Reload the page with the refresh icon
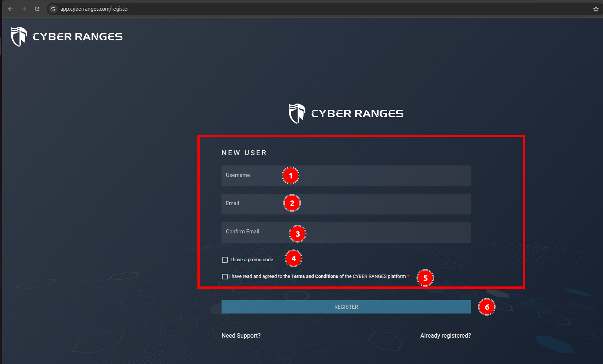The width and height of the screenshot is (603, 364). tap(37, 9)
